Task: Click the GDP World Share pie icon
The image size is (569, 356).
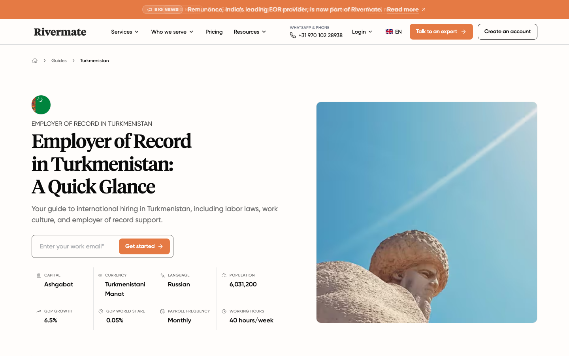Action: point(101,311)
